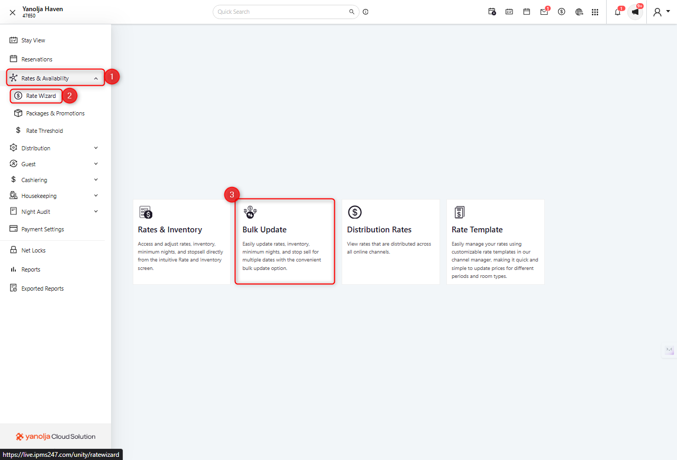Open the Bulk Update card title
The image size is (677, 460).
click(264, 230)
